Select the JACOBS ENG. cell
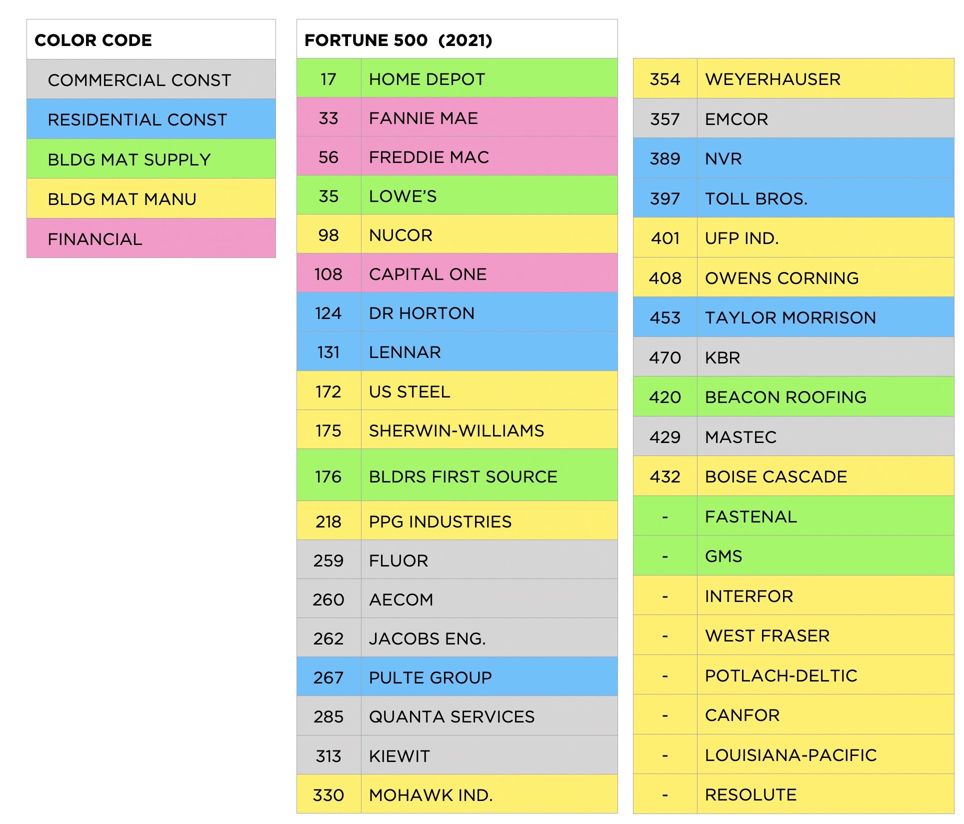Viewport: 964px width, 824px height. tap(489, 637)
